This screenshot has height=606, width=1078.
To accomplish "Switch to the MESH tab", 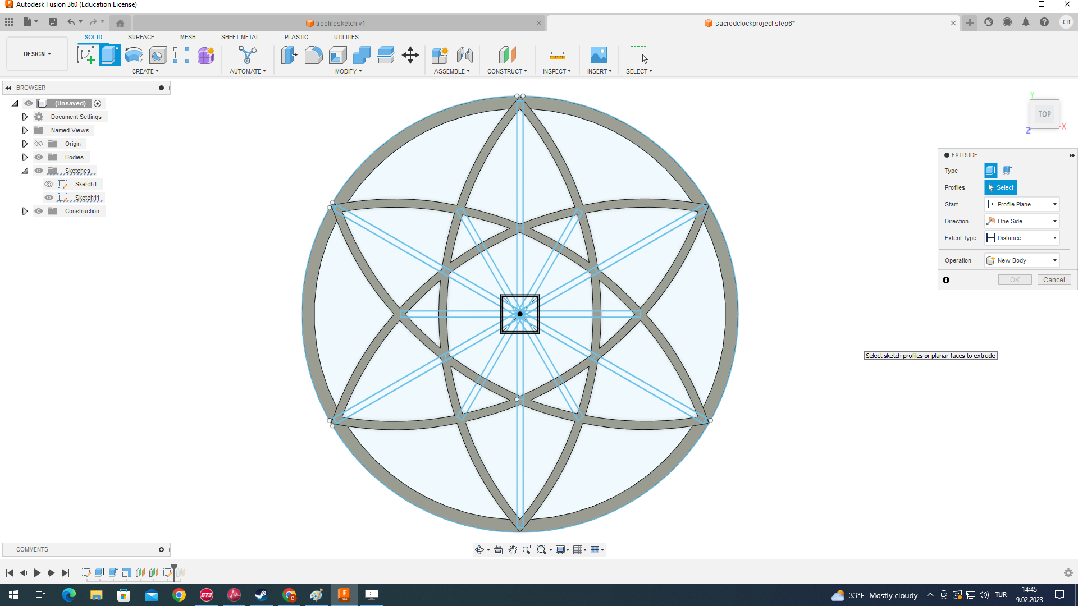I will click(x=188, y=37).
